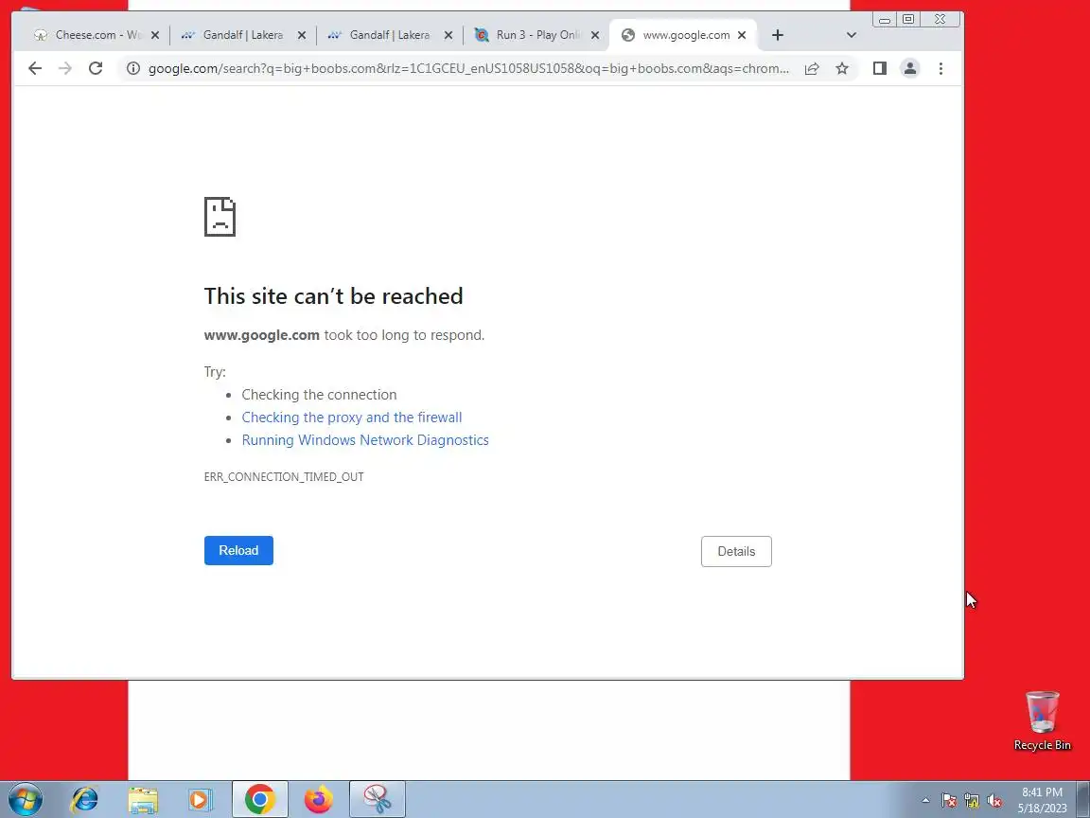This screenshot has height=818, width=1090.
Task: Close the Run 3 tab
Action: pyautogui.click(x=595, y=35)
